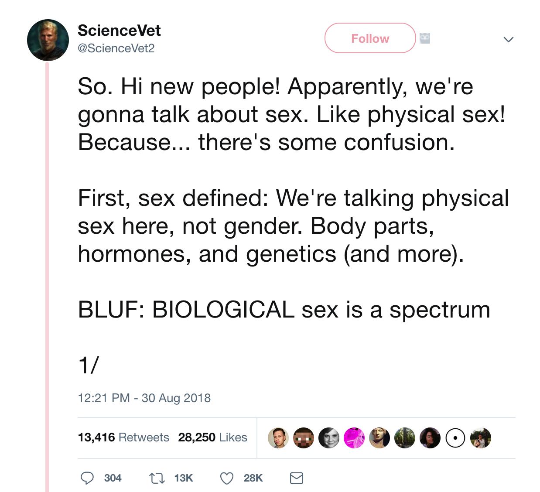Image resolution: width=540 pixels, height=492 pixels.
Task: Open the forest trees liker avatar
Action: pyautogui.click(x=405, y=438)
